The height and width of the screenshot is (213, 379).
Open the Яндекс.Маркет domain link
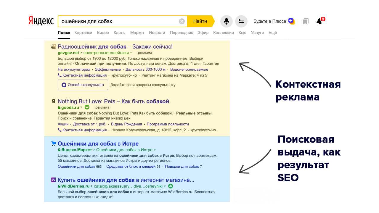(x=77, y=150)
